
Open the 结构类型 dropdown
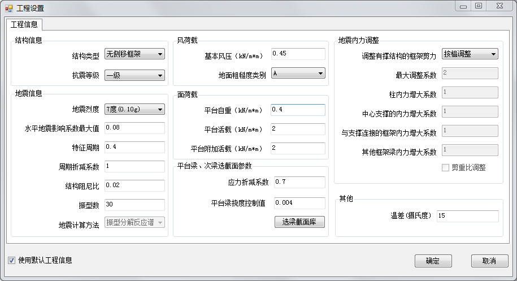pyautogui.click(x=134, y=55)
